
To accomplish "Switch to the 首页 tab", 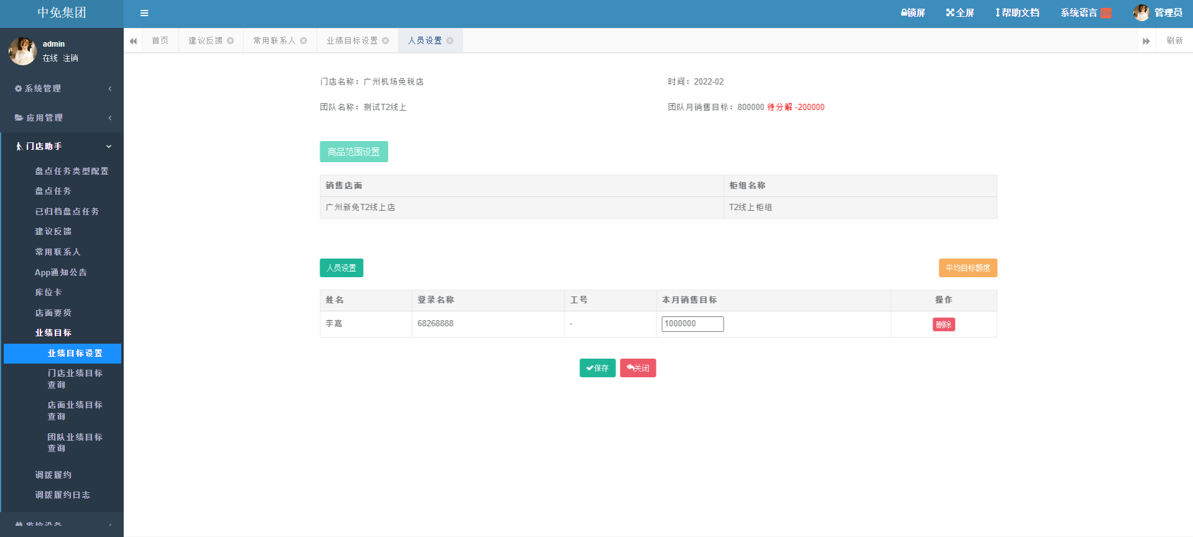I will click(x=160, y=41).
